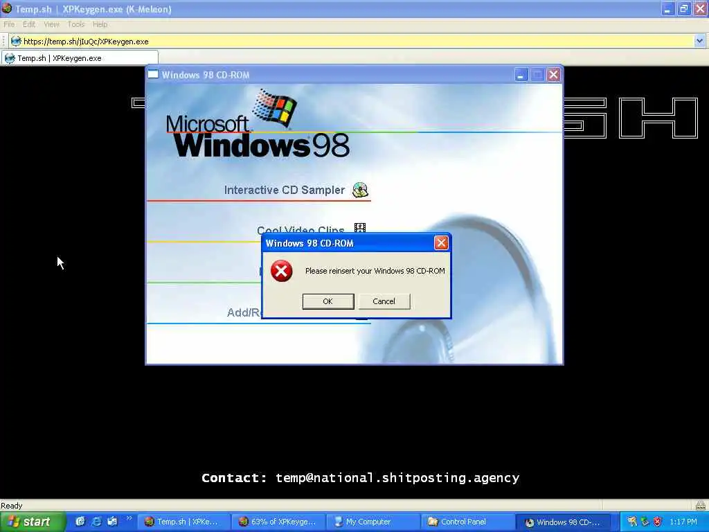Screen dimensions: 709x532
Task: Restore down the K-Meleon browser window
Action: tap(683, 8)
